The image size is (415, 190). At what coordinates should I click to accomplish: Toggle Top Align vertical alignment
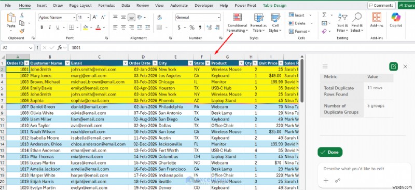click(115, 18)
